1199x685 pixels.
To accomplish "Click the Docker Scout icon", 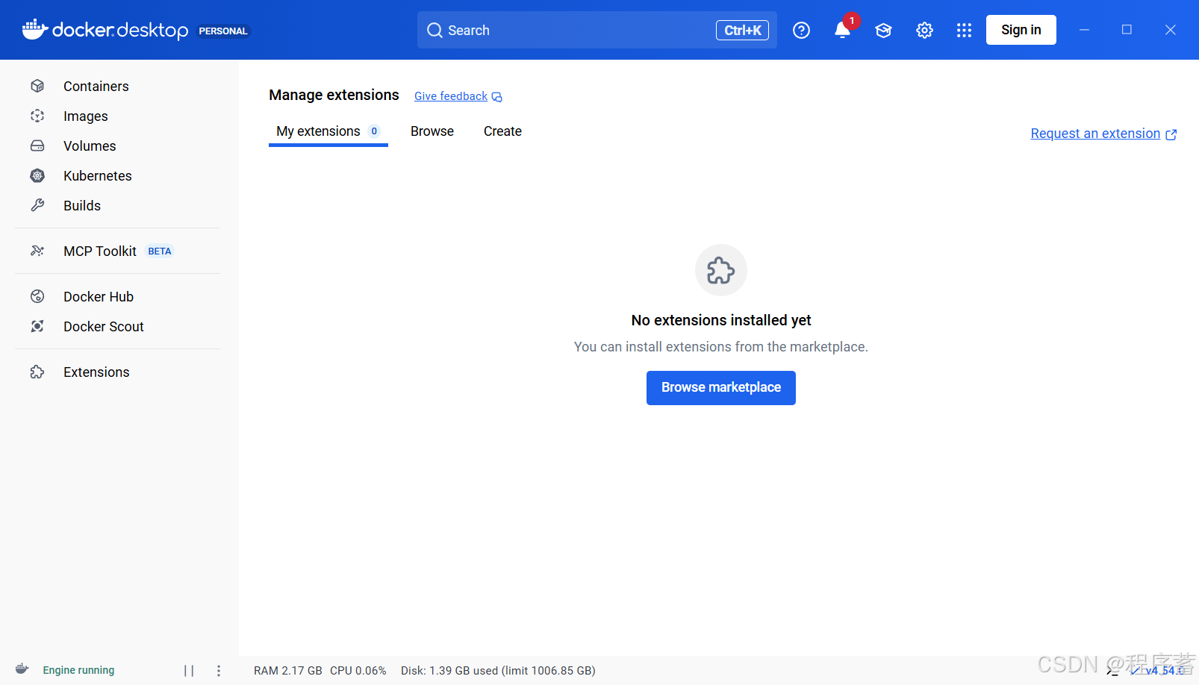I will point(37,326).
